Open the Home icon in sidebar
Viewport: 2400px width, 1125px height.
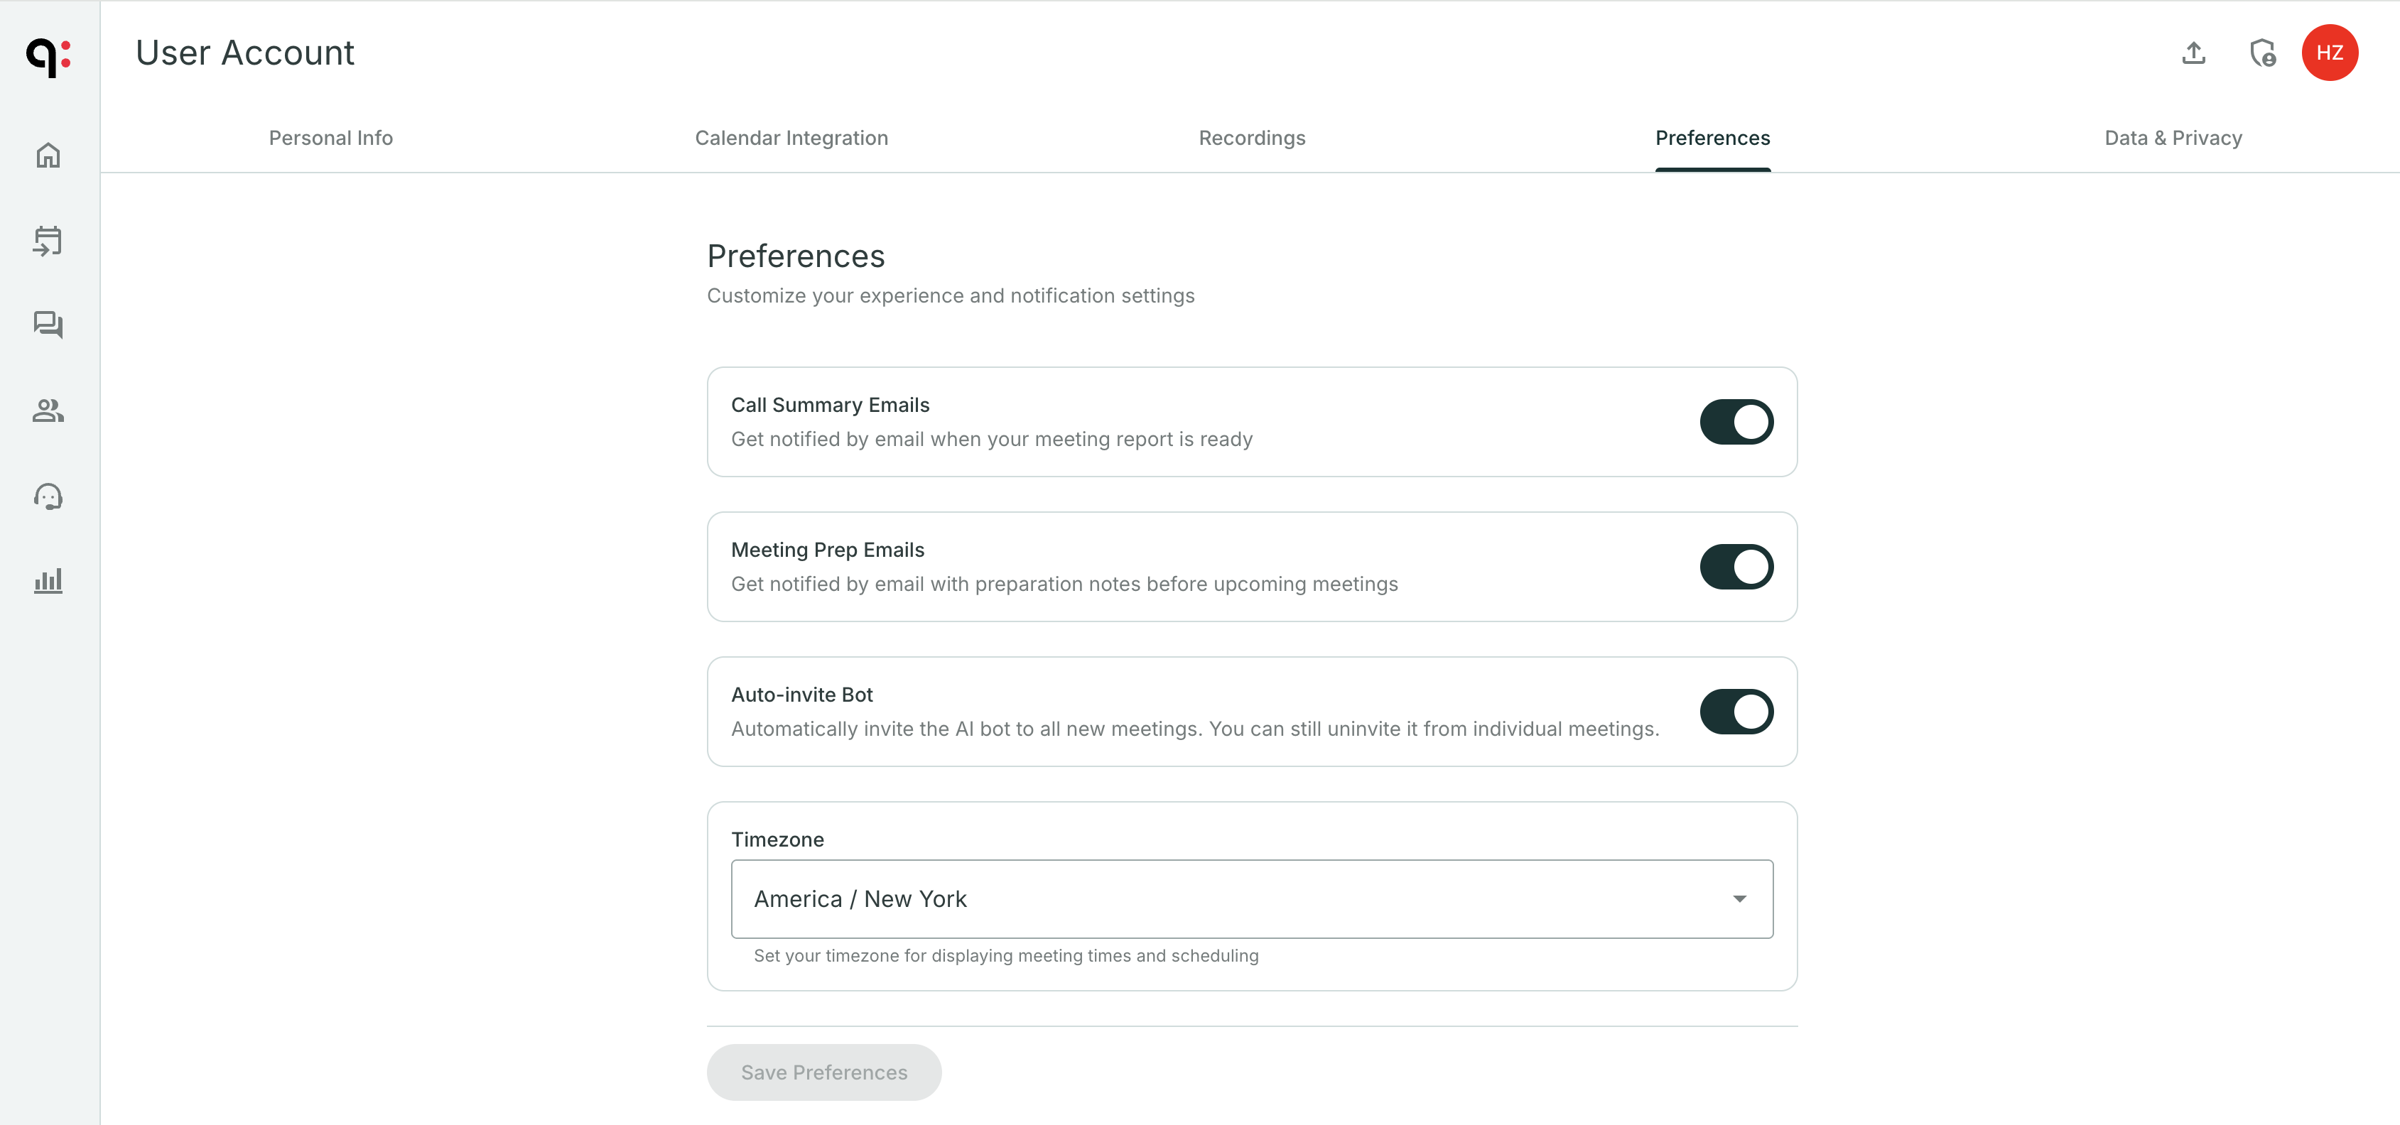coord(48,155)
